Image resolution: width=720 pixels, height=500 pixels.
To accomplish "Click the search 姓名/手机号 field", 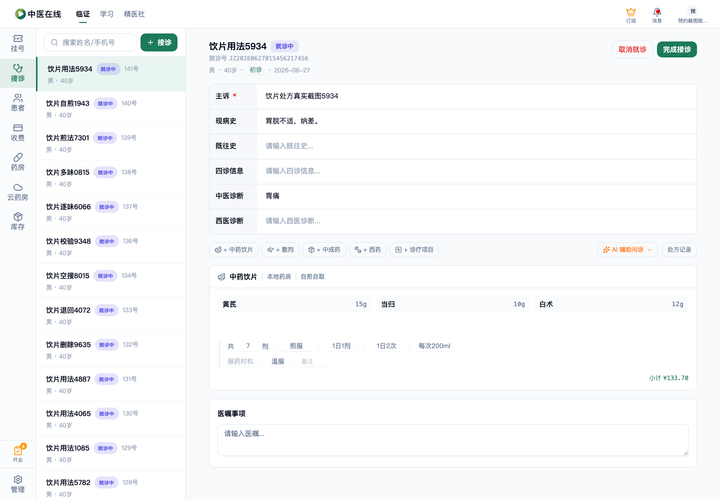I will [x=90, y=42].
